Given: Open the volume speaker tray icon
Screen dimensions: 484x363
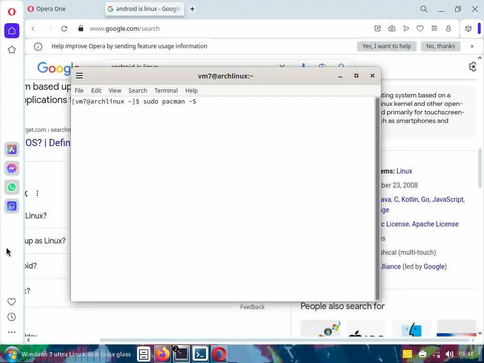Looking at the screenshot, I should (x=449, y=354).
